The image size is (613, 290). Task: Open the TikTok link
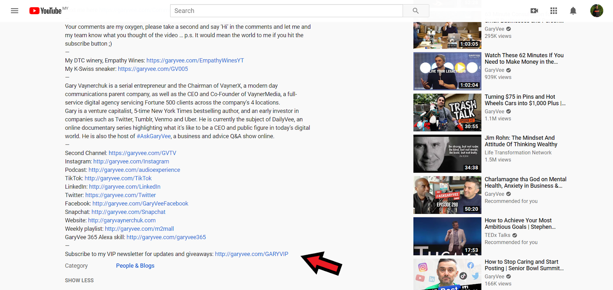click(x=118, y=178)
